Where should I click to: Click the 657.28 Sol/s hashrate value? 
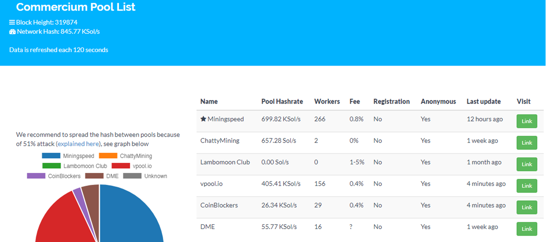[279, 140]
